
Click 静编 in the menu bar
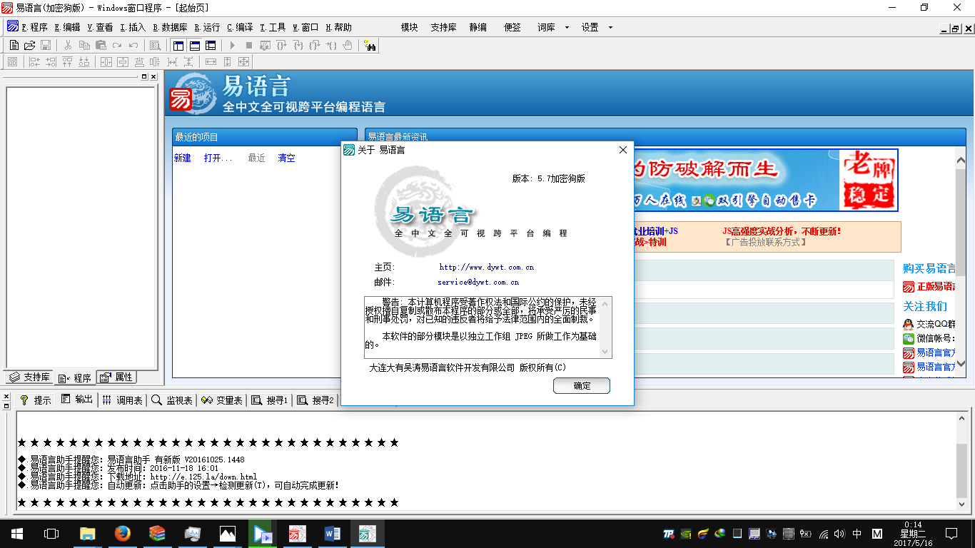(478, 27)
